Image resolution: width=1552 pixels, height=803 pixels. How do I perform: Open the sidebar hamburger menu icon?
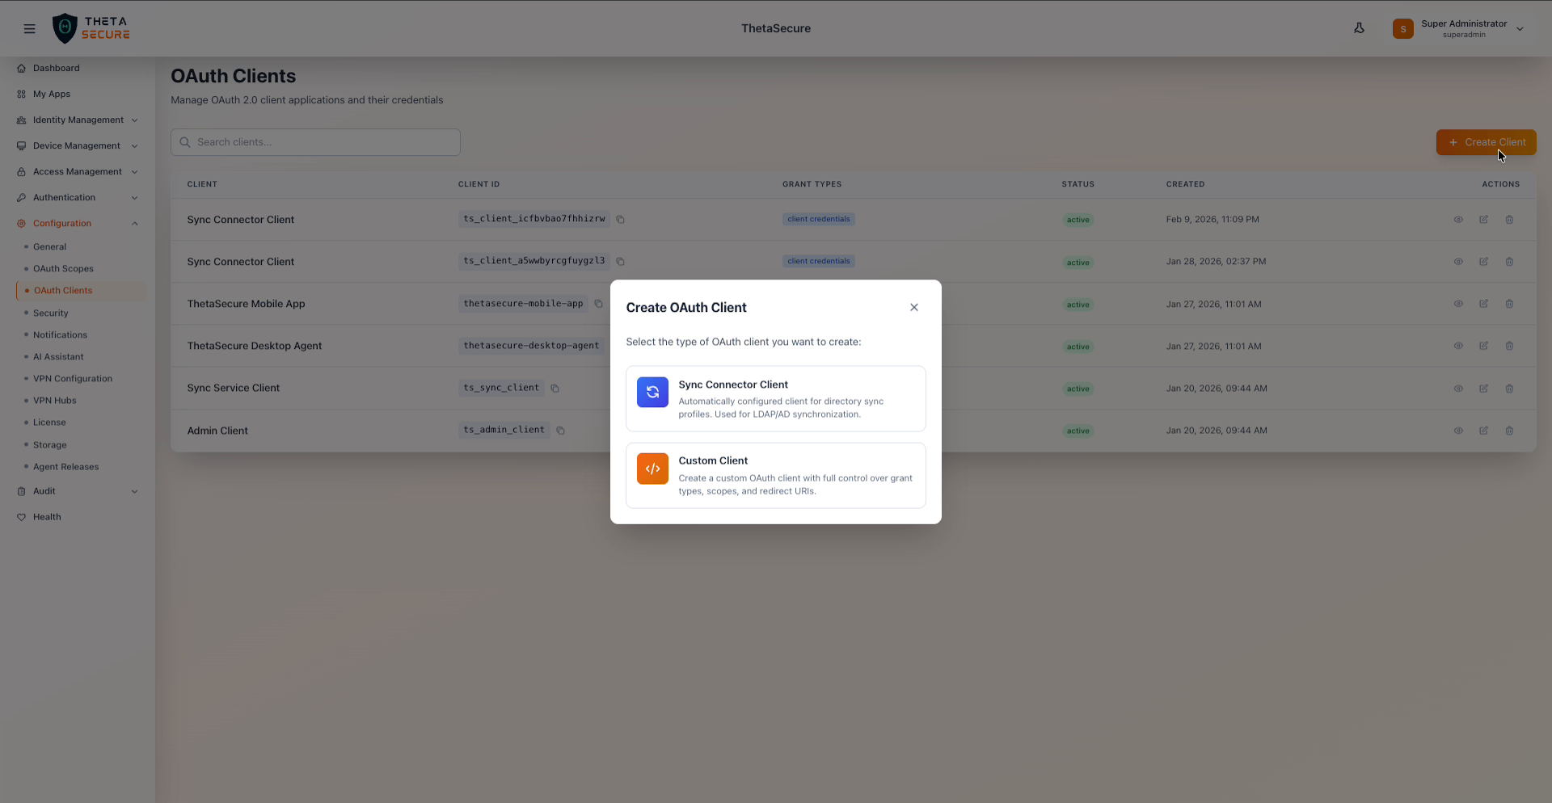point(30,28)
